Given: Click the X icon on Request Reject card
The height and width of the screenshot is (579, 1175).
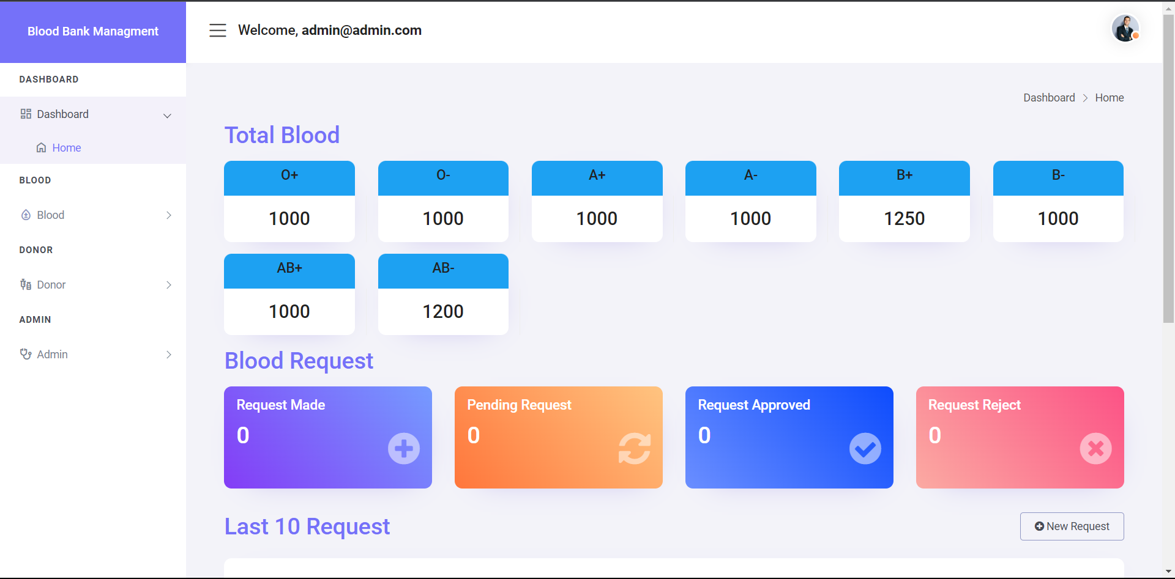Looking at the screenshot, I should pos(1095,449).
